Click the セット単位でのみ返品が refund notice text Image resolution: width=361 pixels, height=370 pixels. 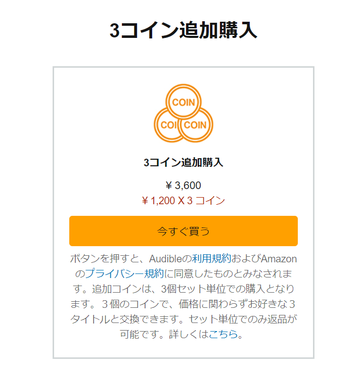pos(243,319)
